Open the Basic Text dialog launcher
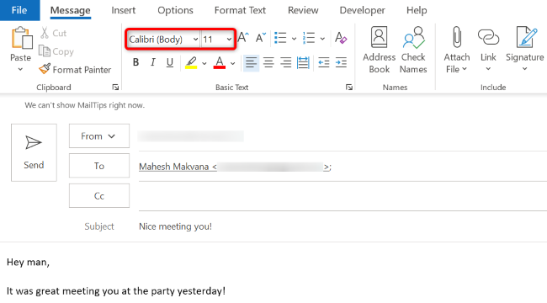This screenshot has width=547, height=303. click(x=349, y=88)
